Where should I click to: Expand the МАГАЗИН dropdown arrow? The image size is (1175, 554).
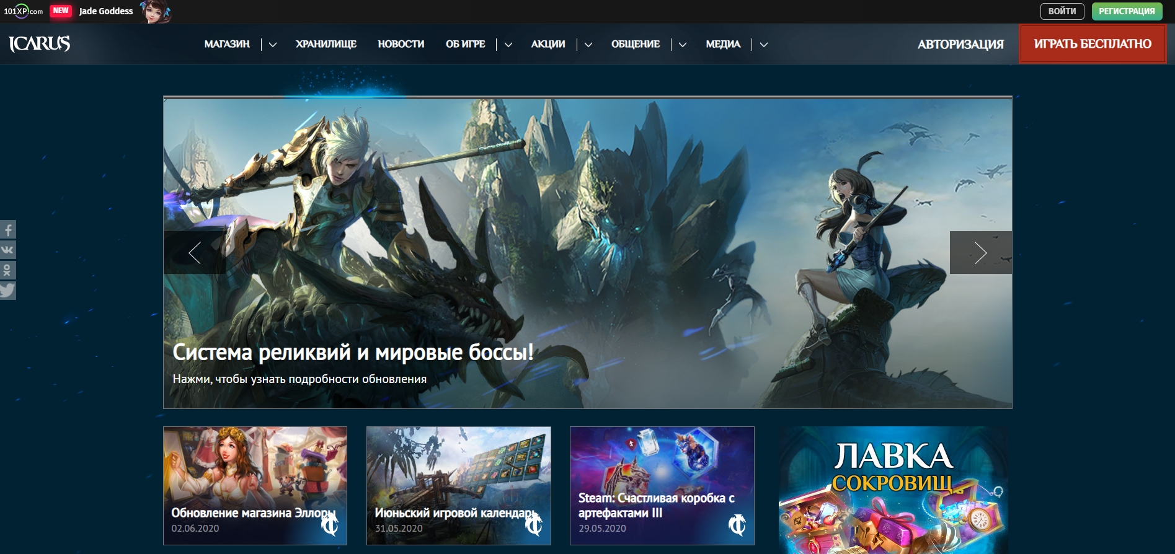tap(272, 45)
